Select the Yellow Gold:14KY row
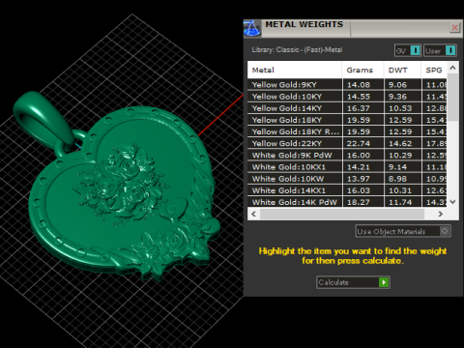The image size is (464, 348). click(x=347, y=108)
